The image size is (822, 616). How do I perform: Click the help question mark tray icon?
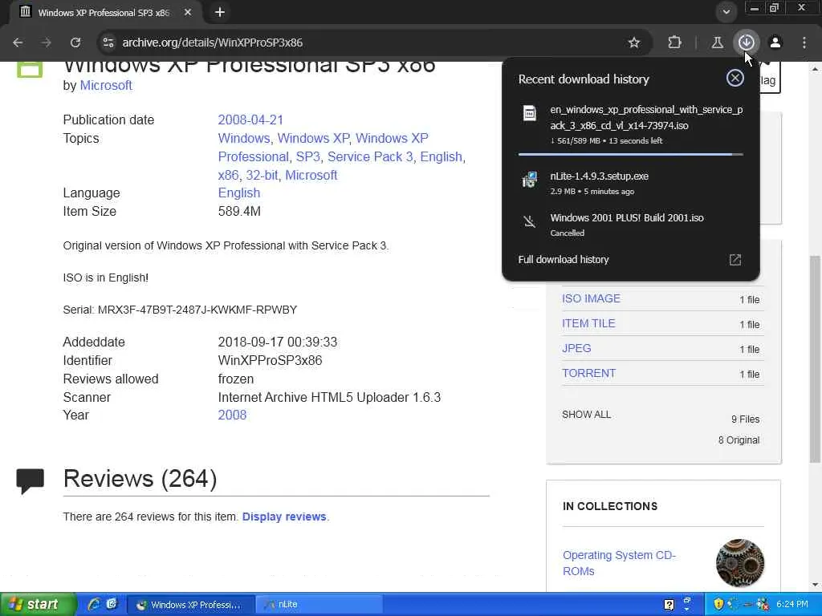click(669, 605)
